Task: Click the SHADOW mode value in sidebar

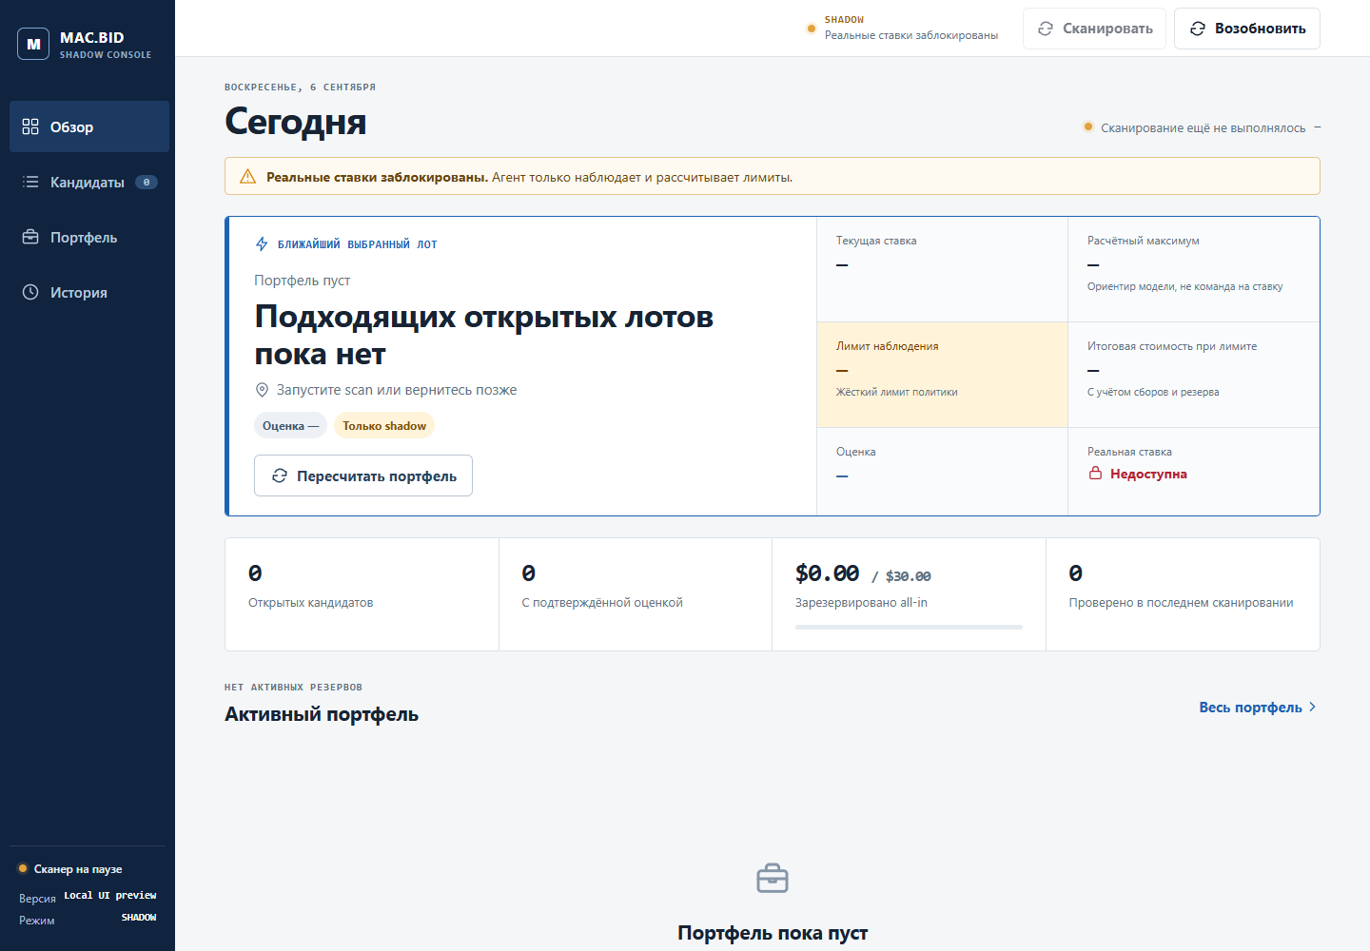Action: tap(139, 917)
